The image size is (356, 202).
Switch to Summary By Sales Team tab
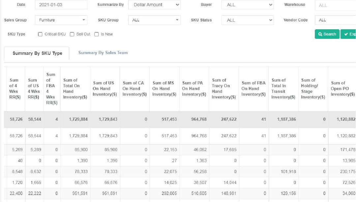[103, 53]
